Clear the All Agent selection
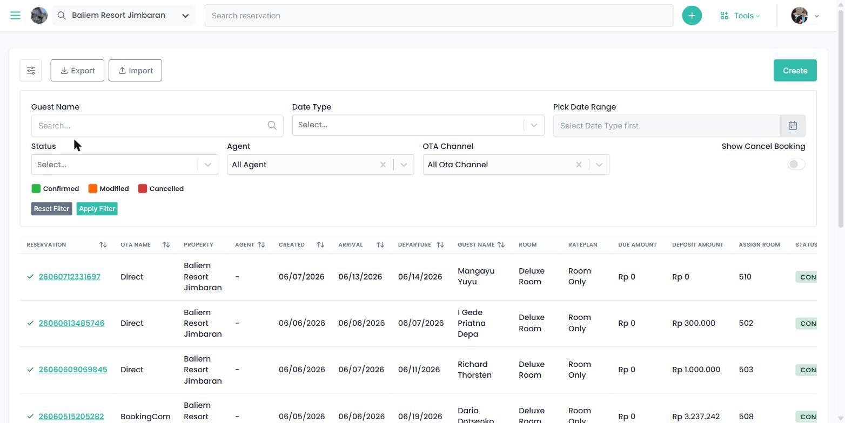 [383, 165]
